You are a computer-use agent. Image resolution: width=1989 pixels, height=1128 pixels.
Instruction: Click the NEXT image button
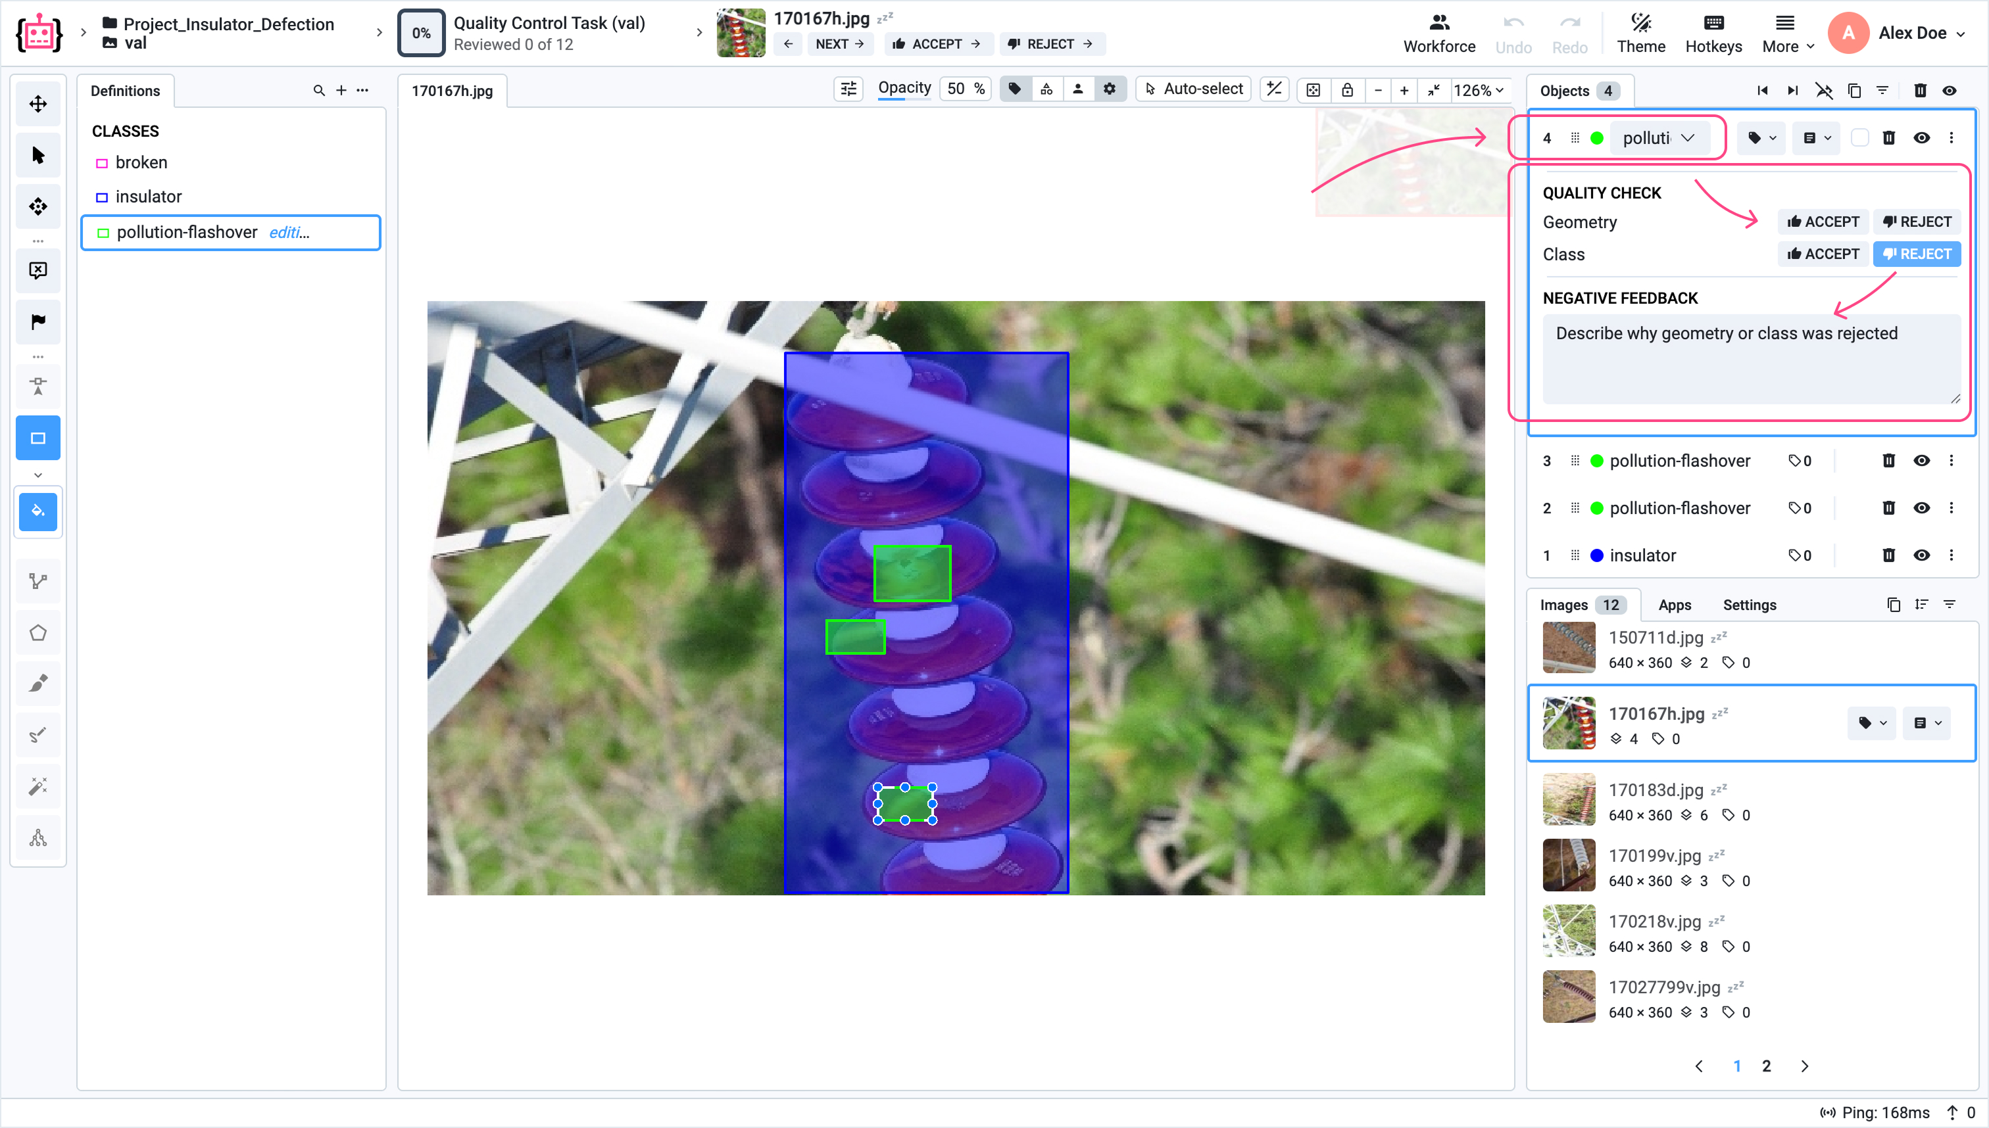point(839,44)
